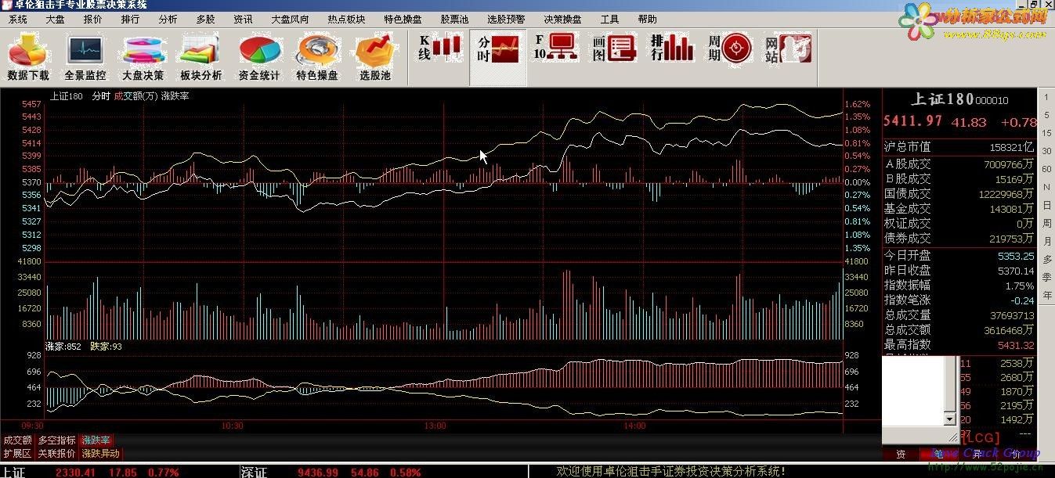Select the 30-minute period button
The height and width of the screenshot is (478, 1055).
pyautogui.click(x=1046, y=151)
